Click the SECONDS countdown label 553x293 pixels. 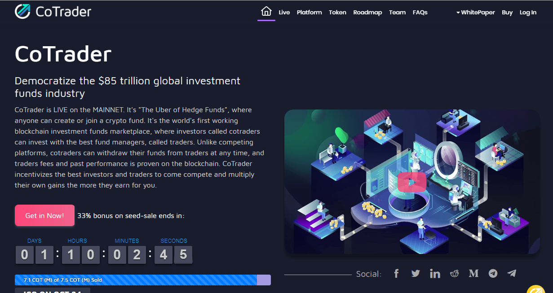174,241
